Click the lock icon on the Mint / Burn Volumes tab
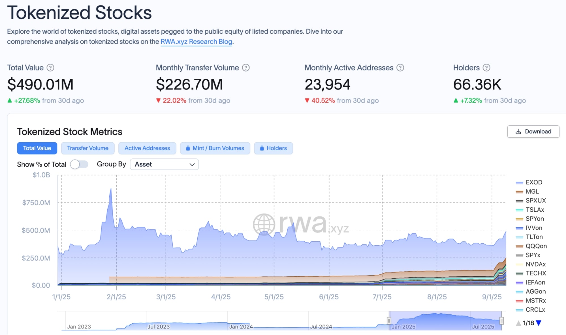Image resolution: width=566 pixels, height=335 pixels. [188, 148]
